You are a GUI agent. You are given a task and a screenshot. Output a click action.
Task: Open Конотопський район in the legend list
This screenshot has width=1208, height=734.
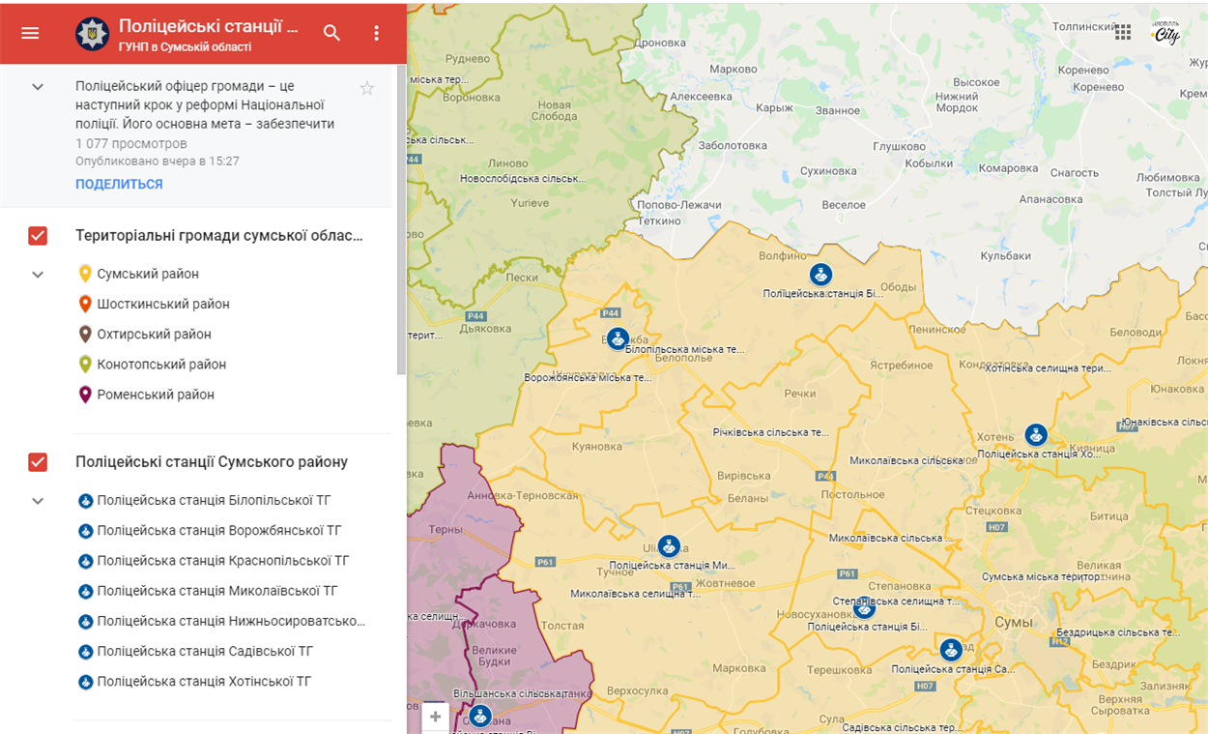pyautogui.click(x=161, y=365)
